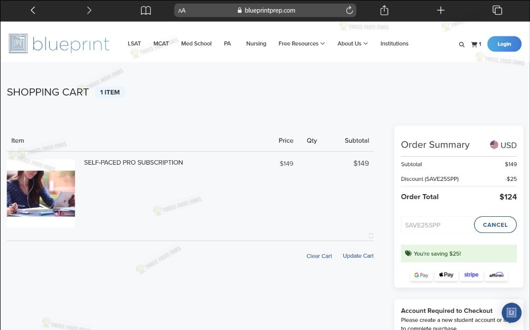
Task: Click the item price $149 in Price column
Action: 287,164
